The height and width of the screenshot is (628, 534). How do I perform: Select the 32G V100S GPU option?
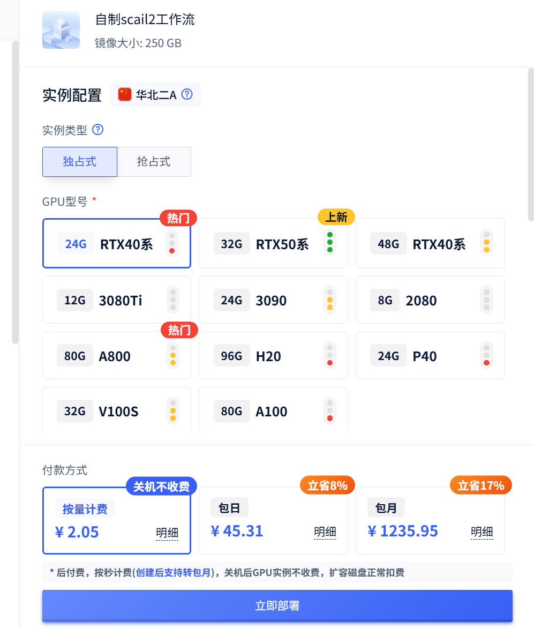pos(116,409)
